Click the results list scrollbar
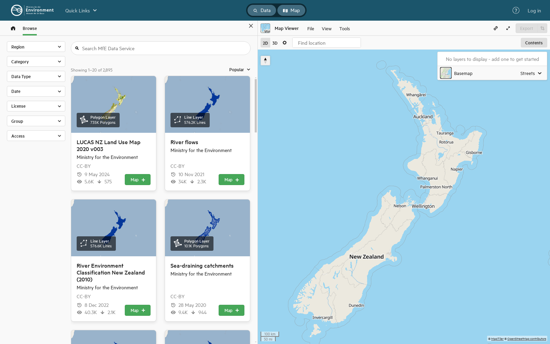 (x=255, y=106)
